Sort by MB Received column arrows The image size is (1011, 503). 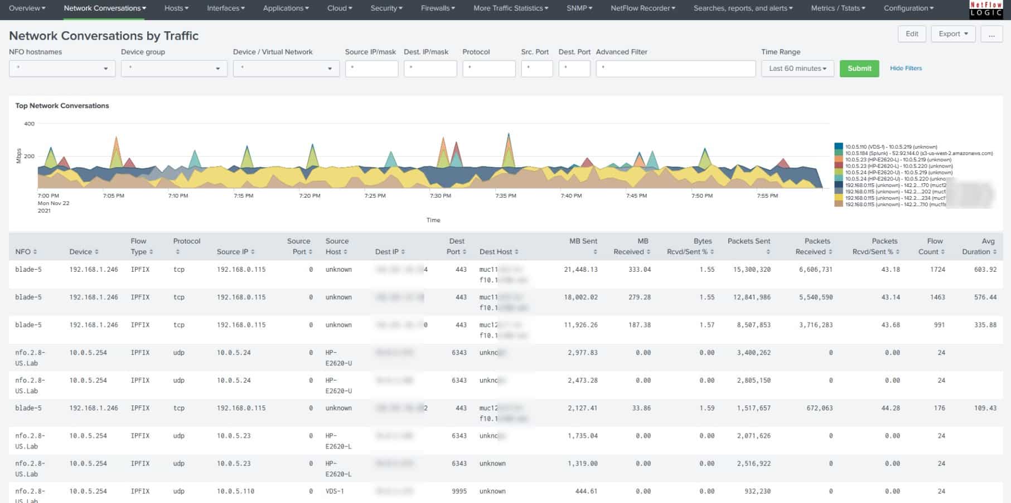click(649, 252)
